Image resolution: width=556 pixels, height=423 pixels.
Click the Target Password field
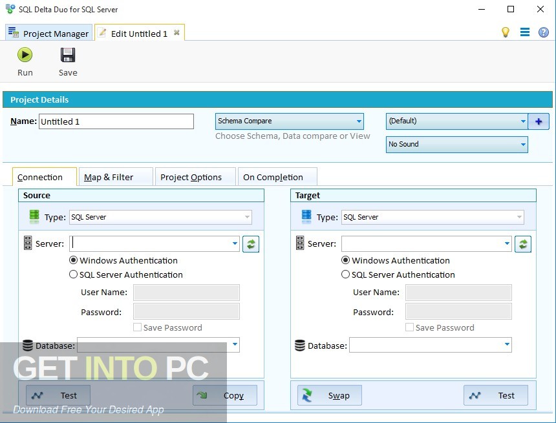pyautogui.click(x=458, y=311)
